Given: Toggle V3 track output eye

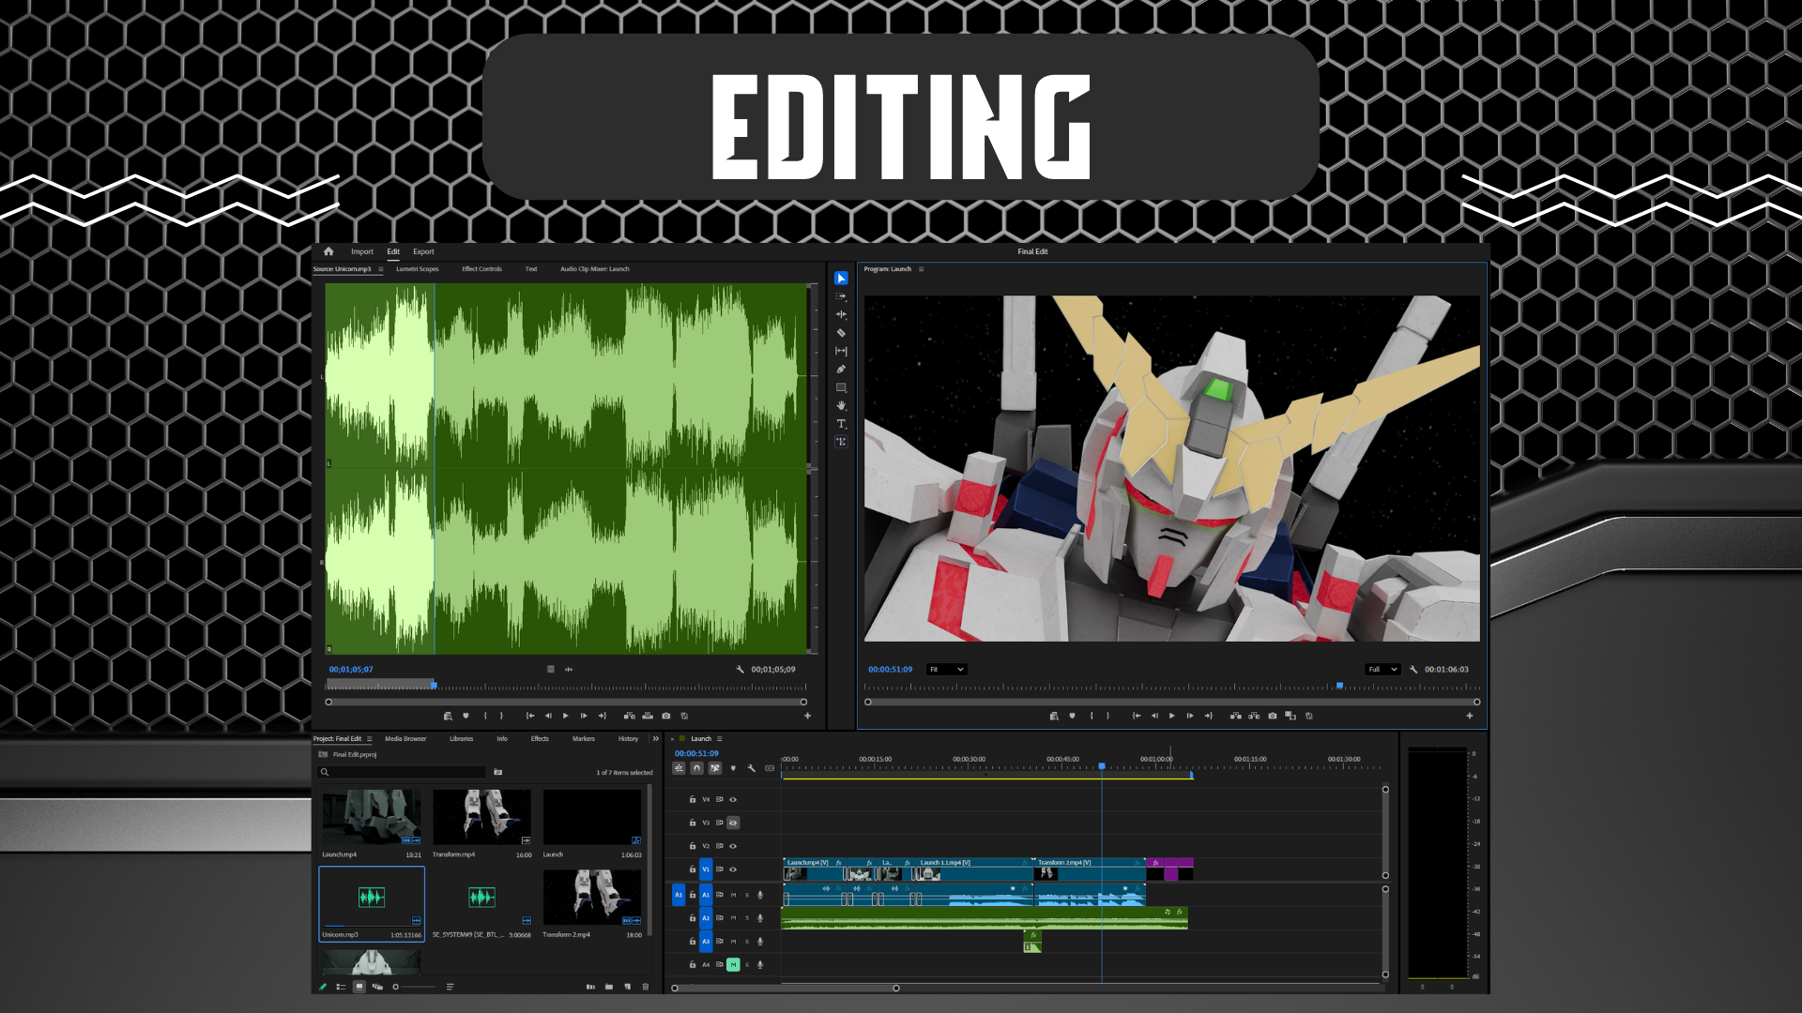Looking at the screenshot, I should coord(733,823).
